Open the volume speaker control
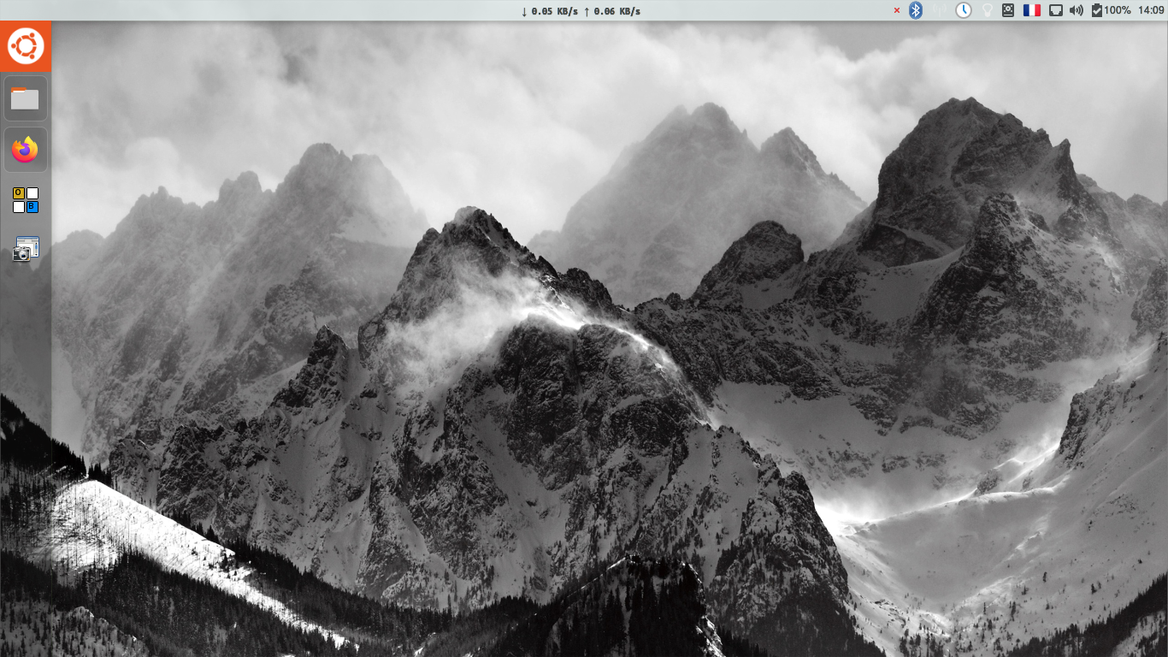The width and height of the screenshot is (1168, 657). point(1077,10)
